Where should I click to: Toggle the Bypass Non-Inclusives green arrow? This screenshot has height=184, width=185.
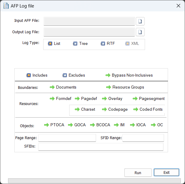coord(108,75)
